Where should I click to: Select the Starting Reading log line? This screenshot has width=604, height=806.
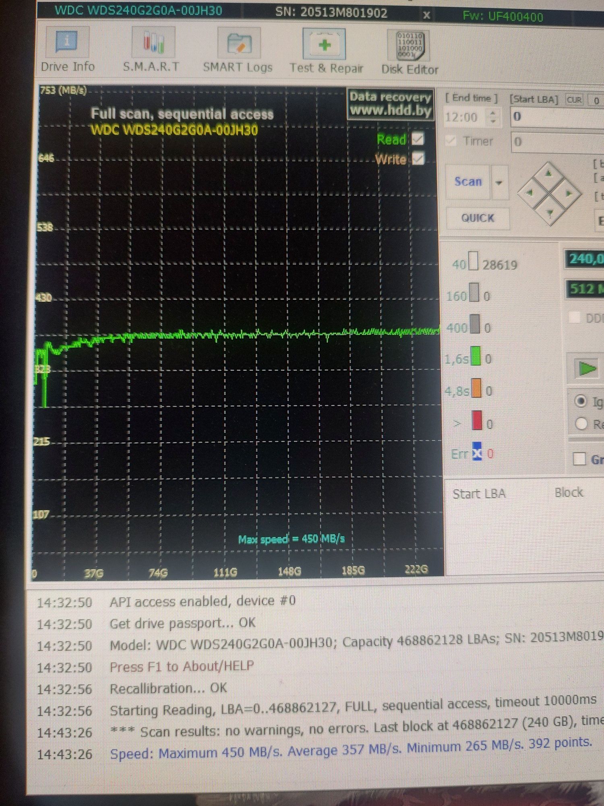coord(353,706)
